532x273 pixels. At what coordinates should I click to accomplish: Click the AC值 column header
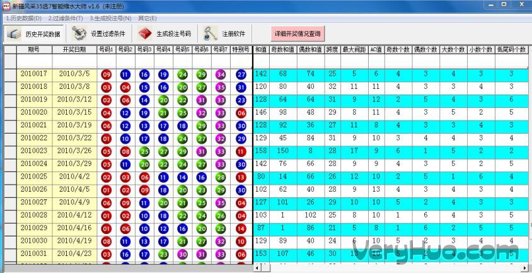[x=376, y=50]
